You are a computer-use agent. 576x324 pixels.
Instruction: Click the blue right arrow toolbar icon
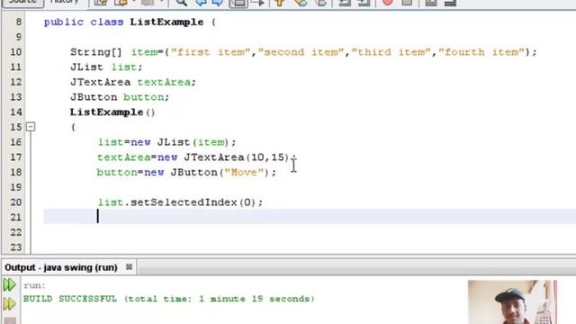pyautogui.click(x=218, y=3)
